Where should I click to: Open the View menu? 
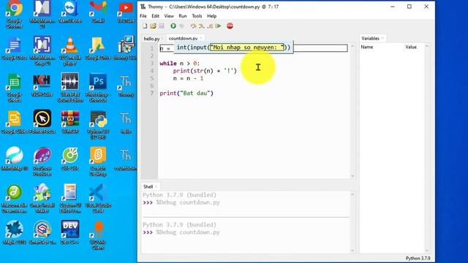(x=169, y=16)
